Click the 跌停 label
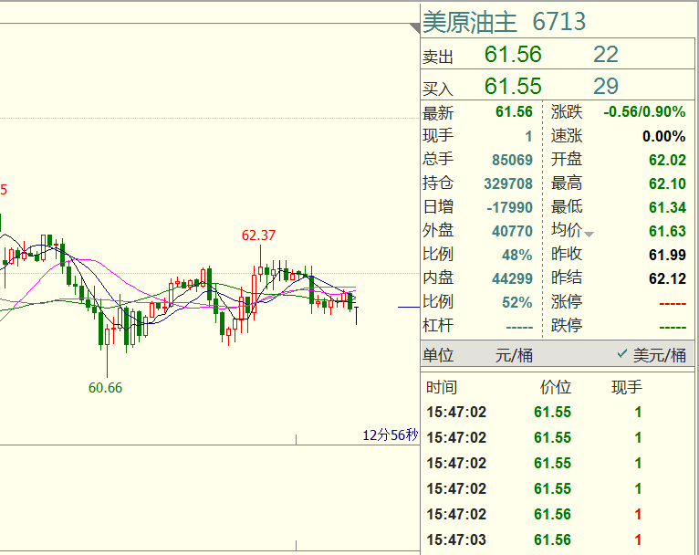Screen dimensions: 699x555 tap(567, 325)
